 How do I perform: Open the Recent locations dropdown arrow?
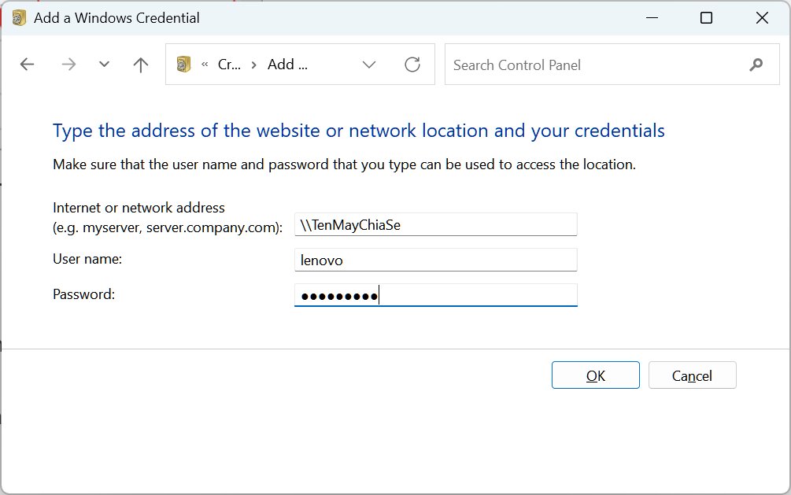pos(104,65)
